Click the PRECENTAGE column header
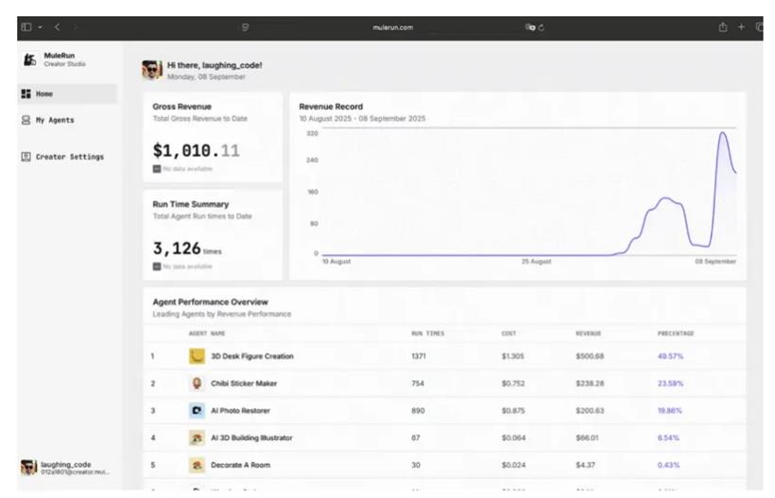 coord(676,334)
